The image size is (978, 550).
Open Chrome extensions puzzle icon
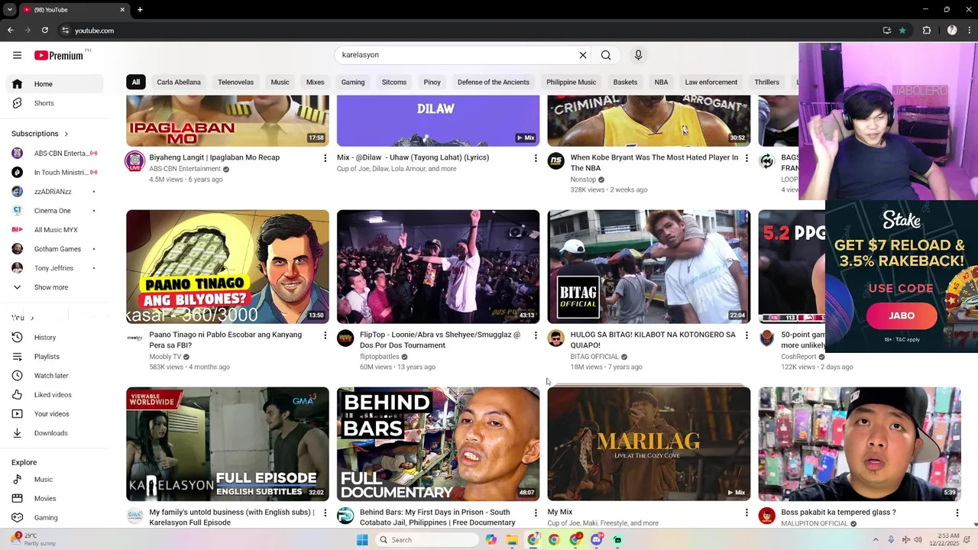(927, 31)
